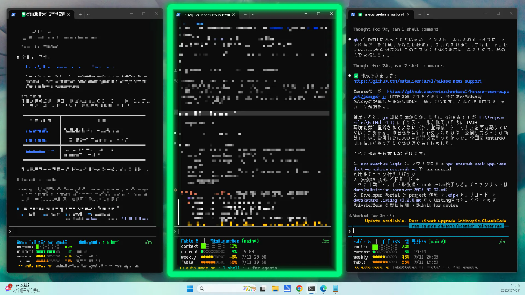The height and width of the screenshot is (295, 525).
Task: Click the PowerShell icon on the right terminal tab
Action: pyautogui.click(x=353, y=14)
